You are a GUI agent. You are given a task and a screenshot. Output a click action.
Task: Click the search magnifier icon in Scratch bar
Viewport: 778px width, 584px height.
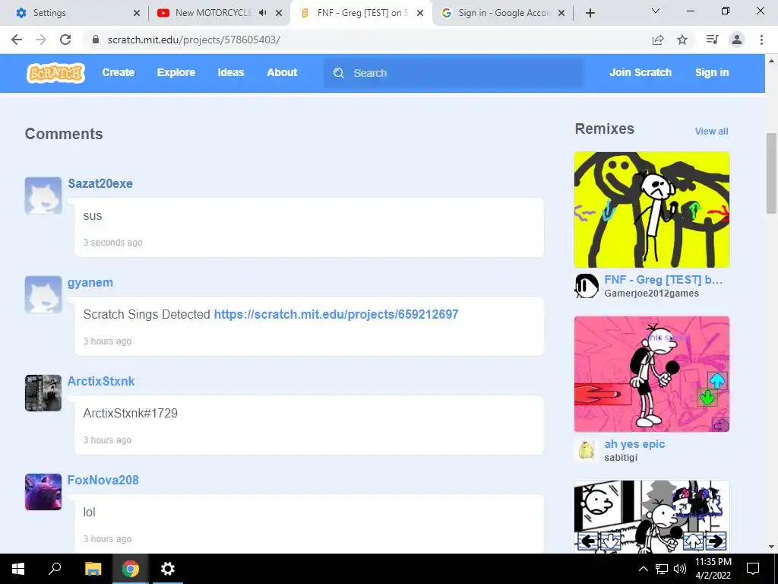(339, 73)
